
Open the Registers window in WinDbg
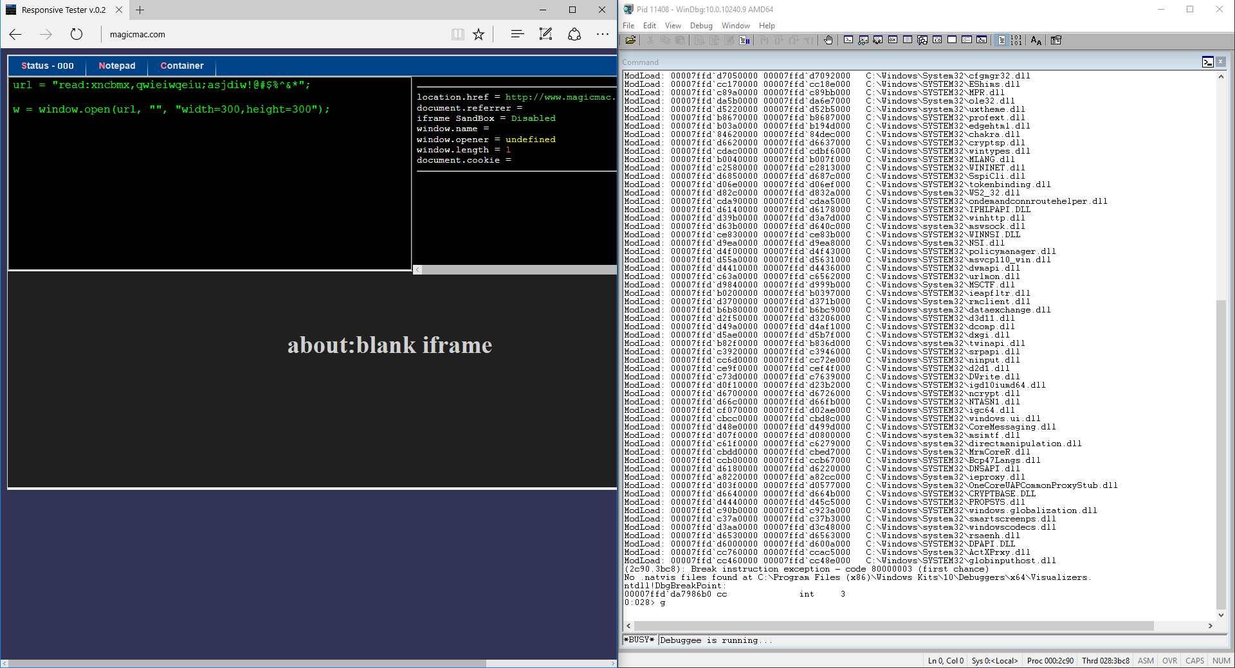[x=892, y=40]
